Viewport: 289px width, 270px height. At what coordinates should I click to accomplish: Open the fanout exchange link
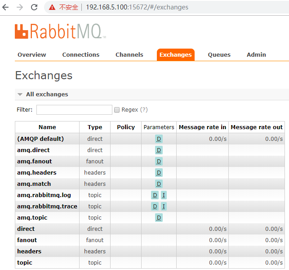27,240
